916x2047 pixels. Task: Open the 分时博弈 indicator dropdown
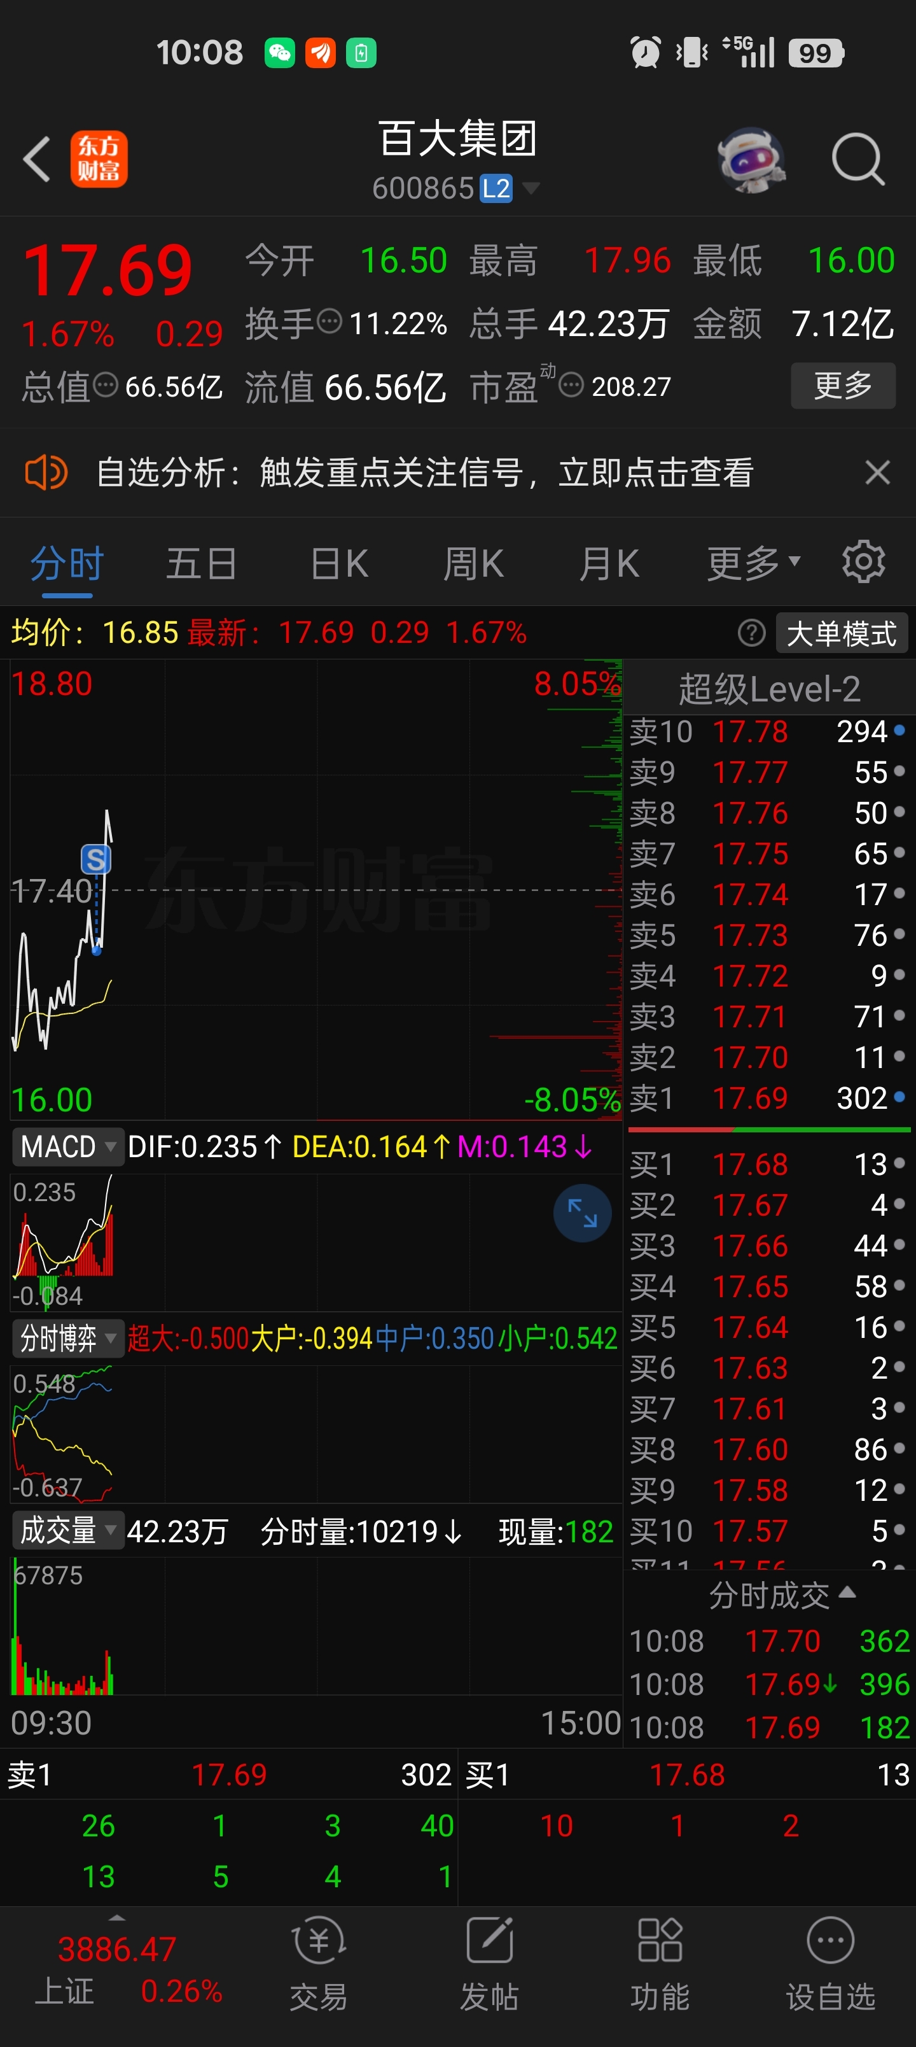tap(67, 1338)
